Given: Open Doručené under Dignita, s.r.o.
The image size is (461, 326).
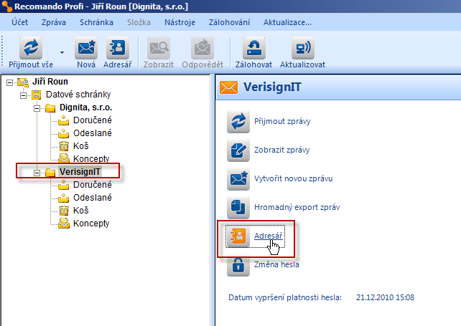Looking at the screenshot, I should [93, 120].
